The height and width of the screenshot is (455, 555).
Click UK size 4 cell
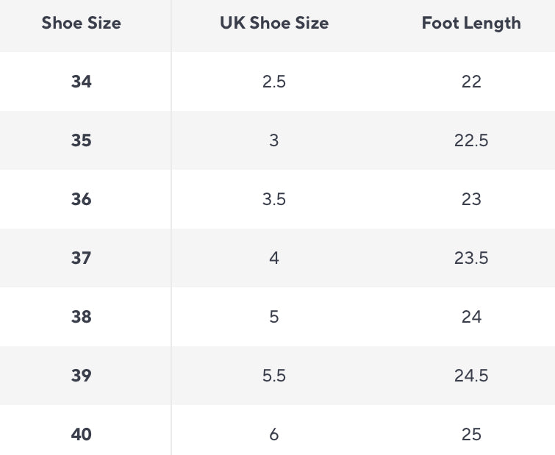pyautogui.click(x=274, y=258)
